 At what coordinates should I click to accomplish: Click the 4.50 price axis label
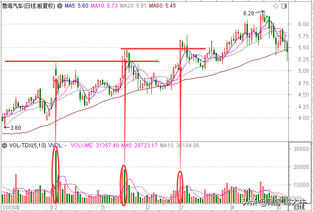click(x=304, y=95)
